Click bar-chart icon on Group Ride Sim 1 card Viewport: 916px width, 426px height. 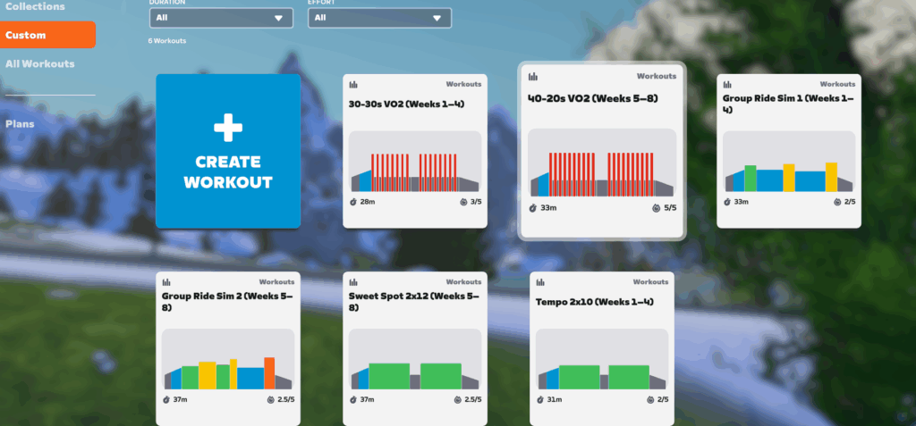[x=727, y=85]
